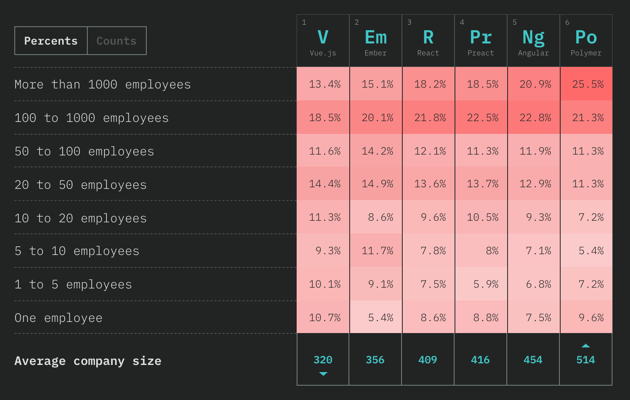630x400 pixels.
Task: Click the React 9.6% 10 to 20 cell
Action: pyautogui.click(x=428, y=217)
